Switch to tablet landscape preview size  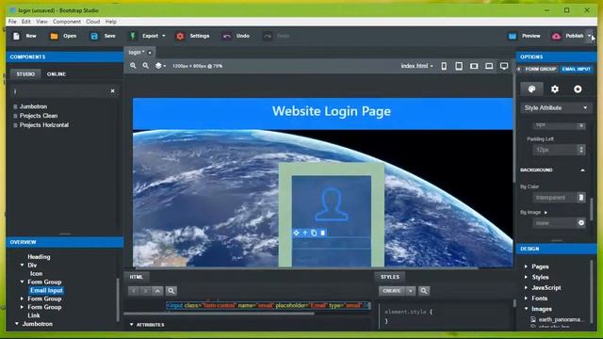474,66
